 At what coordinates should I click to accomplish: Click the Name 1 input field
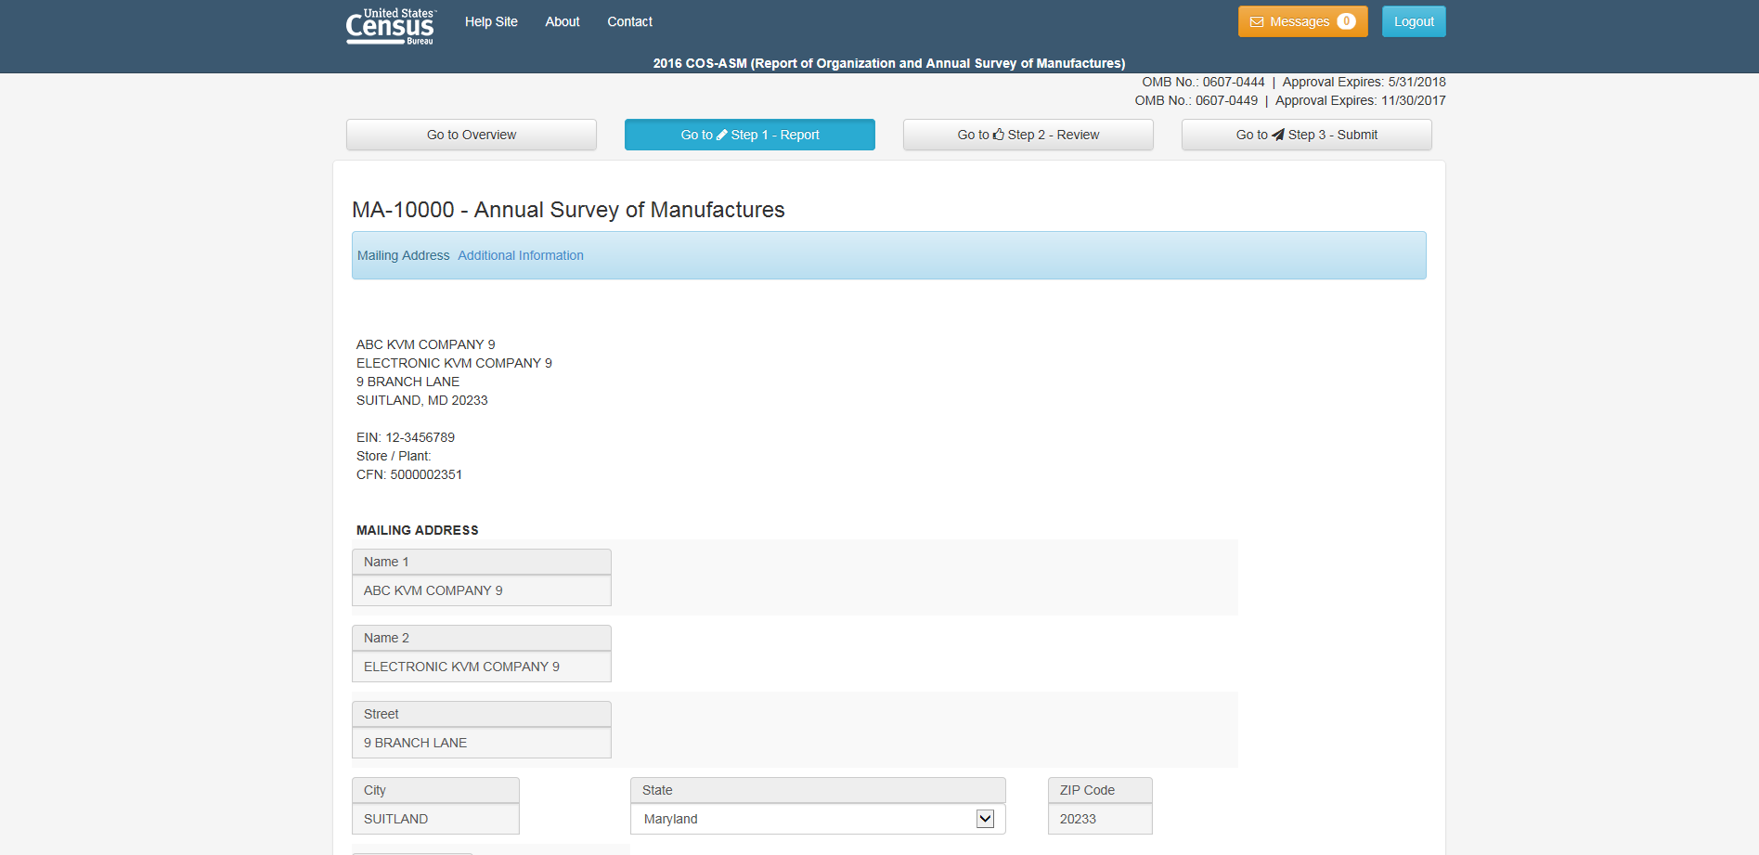pos(481,590)
